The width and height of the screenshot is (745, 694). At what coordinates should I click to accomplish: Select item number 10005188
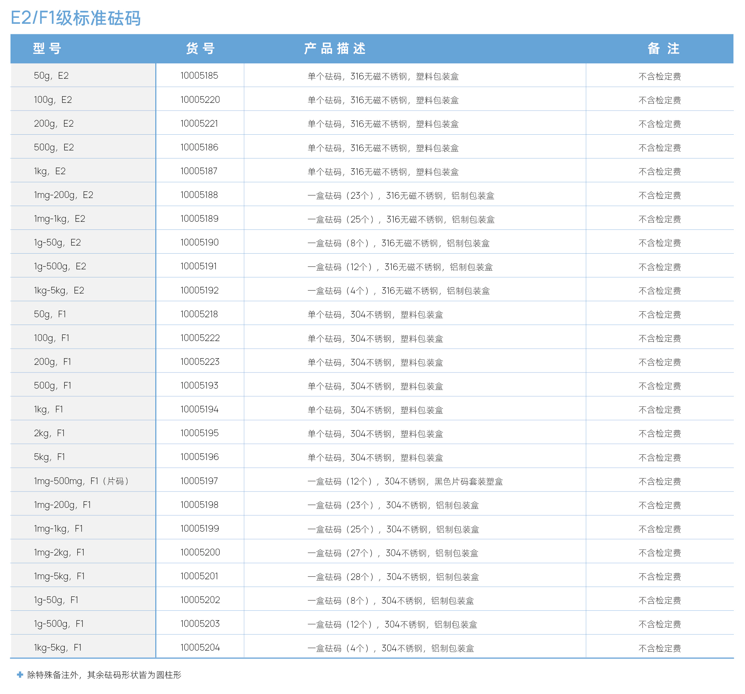pyautogui.click(x=199, y=195)
